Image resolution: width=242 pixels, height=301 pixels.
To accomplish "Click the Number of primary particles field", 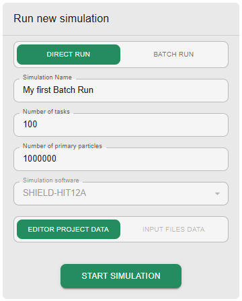I will click(121, 159).
